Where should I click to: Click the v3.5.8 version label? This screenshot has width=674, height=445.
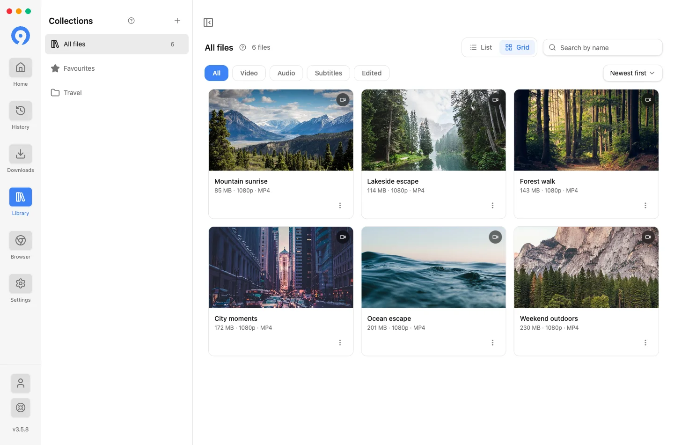(21, 429)
